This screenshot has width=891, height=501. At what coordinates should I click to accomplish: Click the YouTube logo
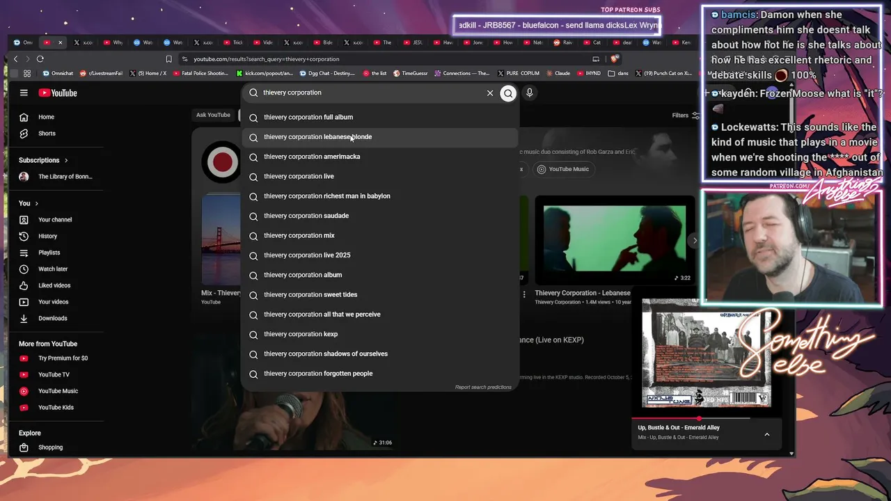58,93
